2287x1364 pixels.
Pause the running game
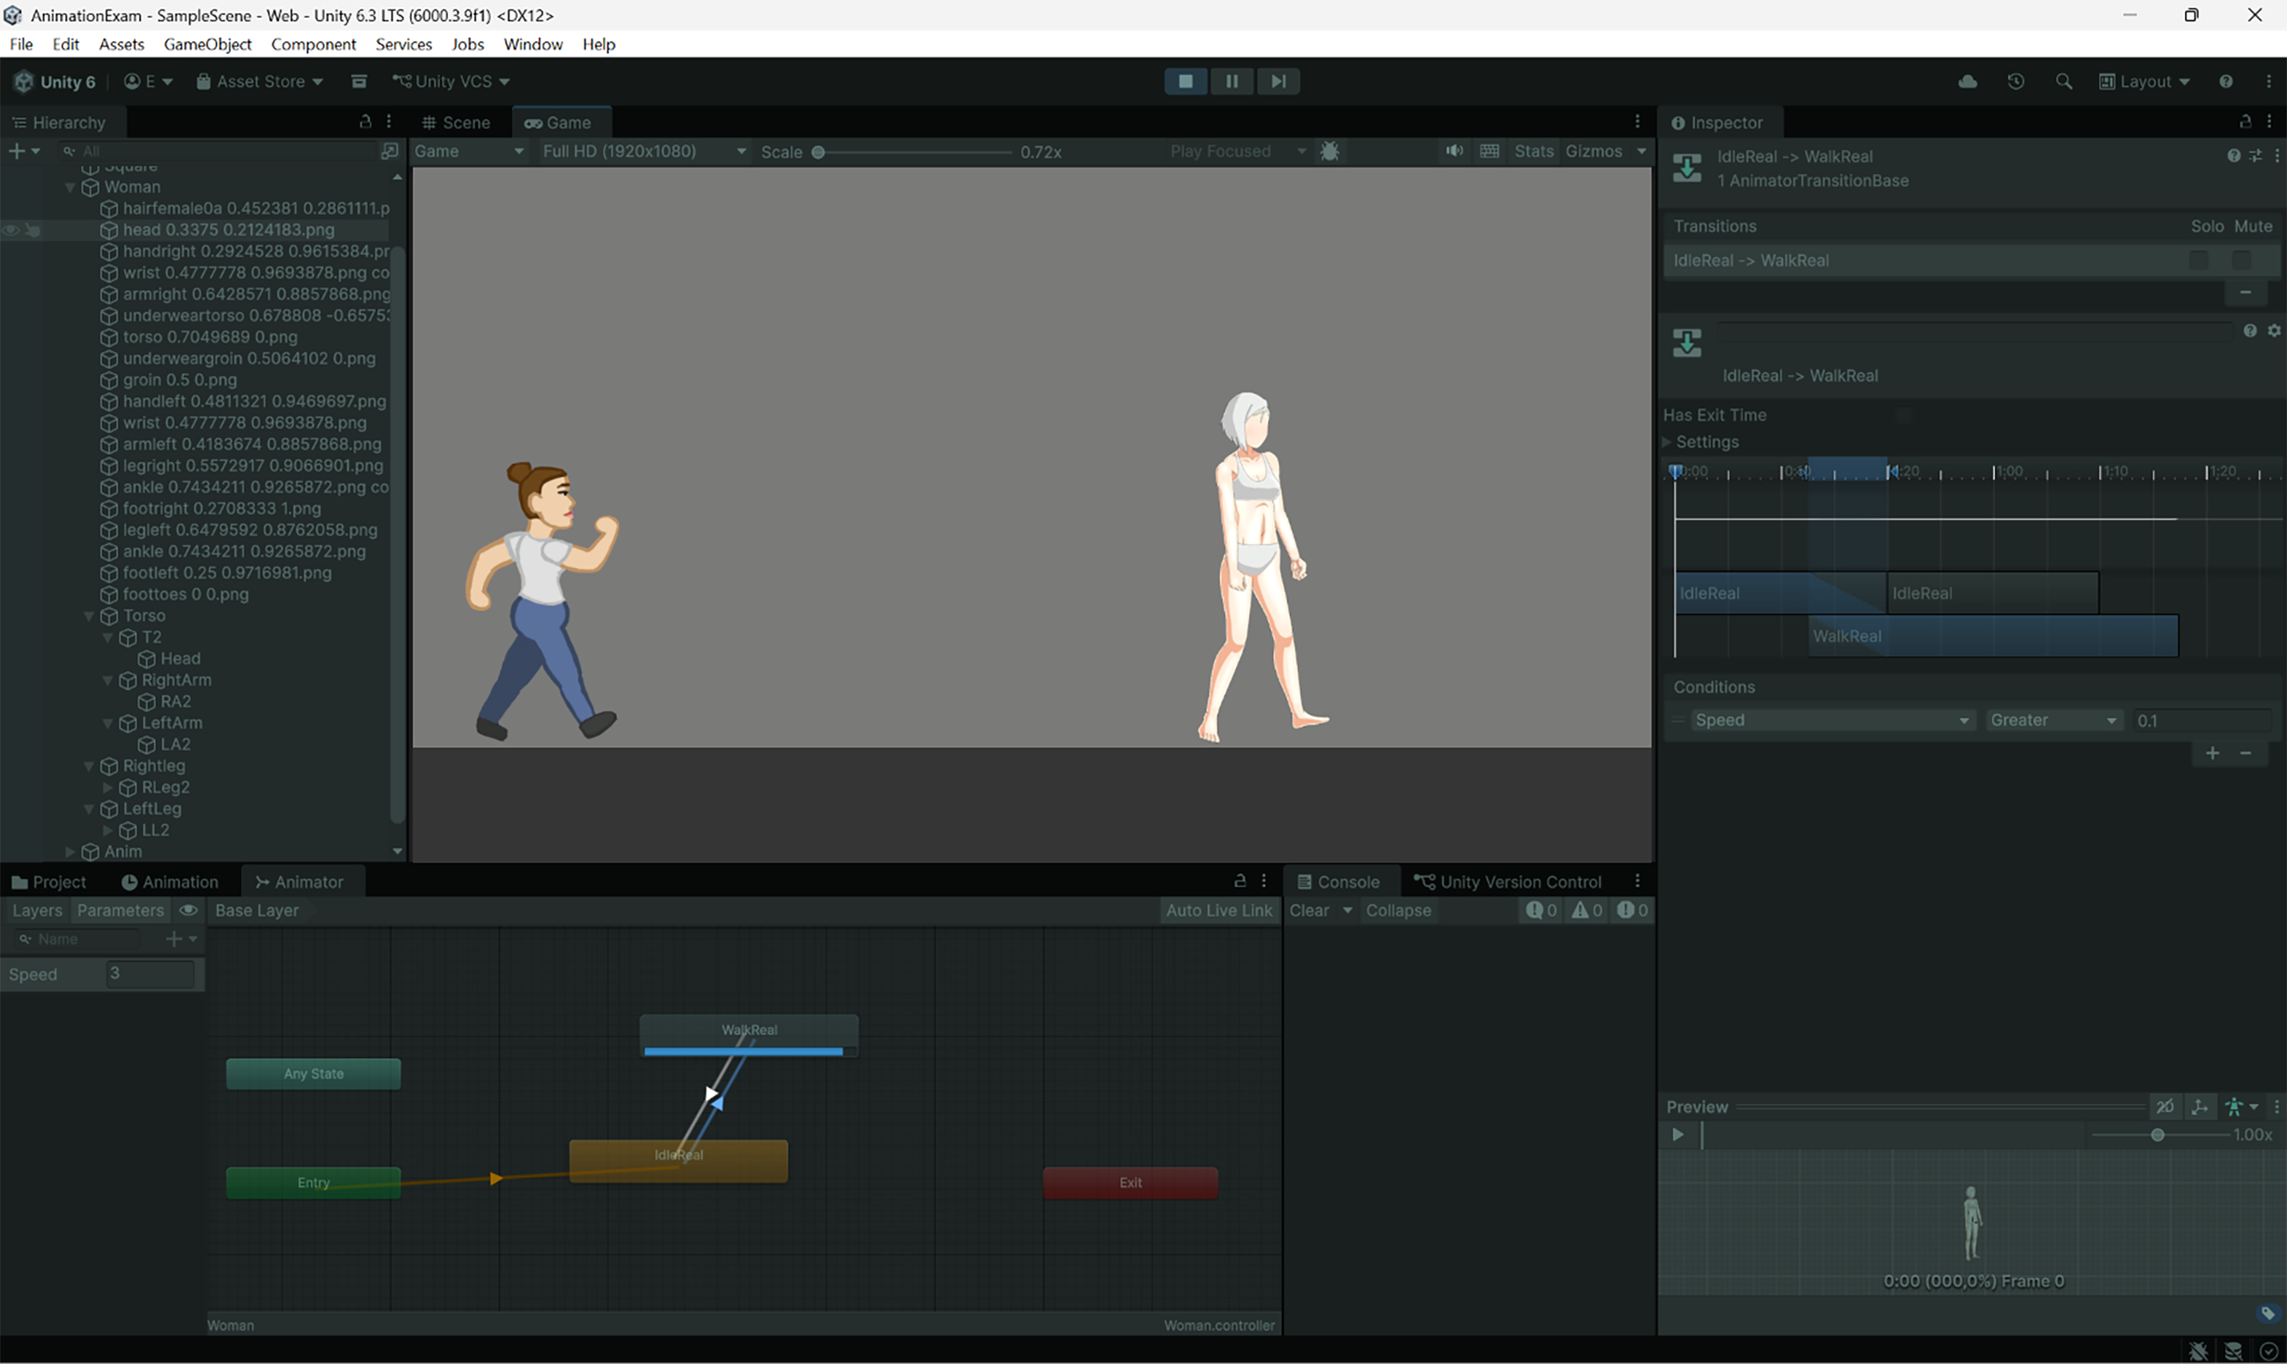coord(1231,81)
